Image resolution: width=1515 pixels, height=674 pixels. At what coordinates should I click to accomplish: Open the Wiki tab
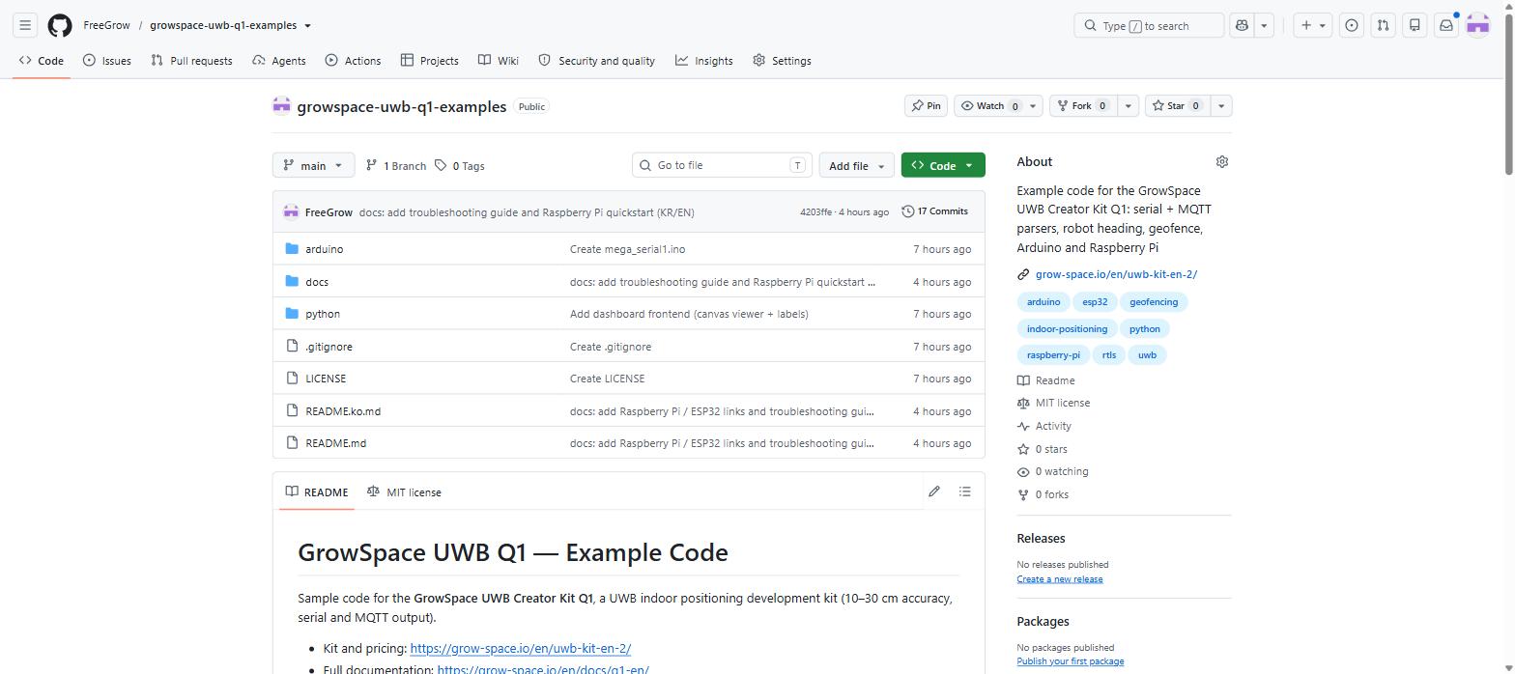point(498,60)
